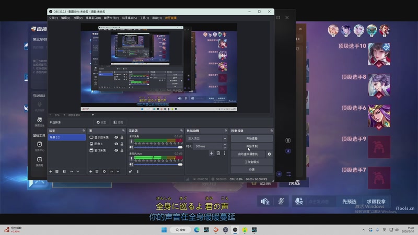Click the source 设置 properties button
This screenshot has height=235, width=418.
click(101, 122)
